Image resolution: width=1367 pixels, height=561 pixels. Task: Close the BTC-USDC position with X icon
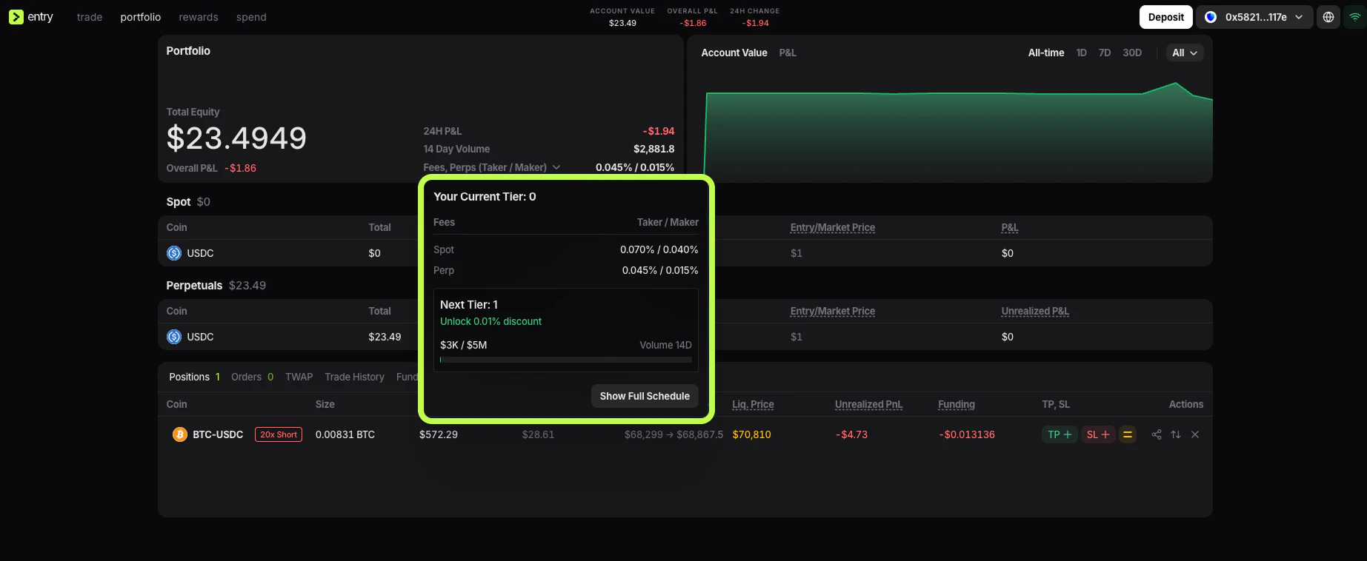(x=1195, y=434)
